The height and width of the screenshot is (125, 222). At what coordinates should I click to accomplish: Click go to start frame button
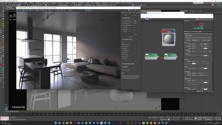(183, 117)
